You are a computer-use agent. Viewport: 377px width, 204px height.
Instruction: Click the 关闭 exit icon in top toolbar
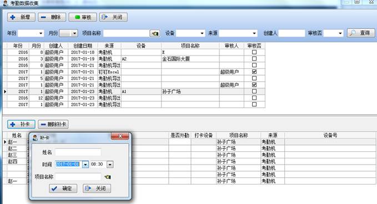pos(113,17)
